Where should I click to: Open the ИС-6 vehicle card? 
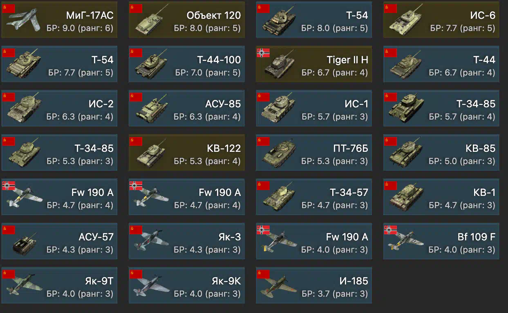coord(441,20)
